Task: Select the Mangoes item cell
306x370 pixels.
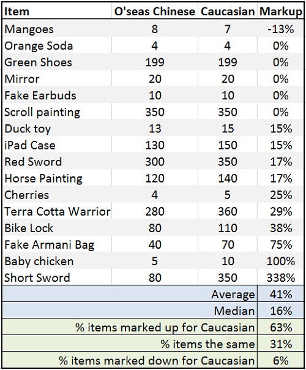Action: [57, 29]
